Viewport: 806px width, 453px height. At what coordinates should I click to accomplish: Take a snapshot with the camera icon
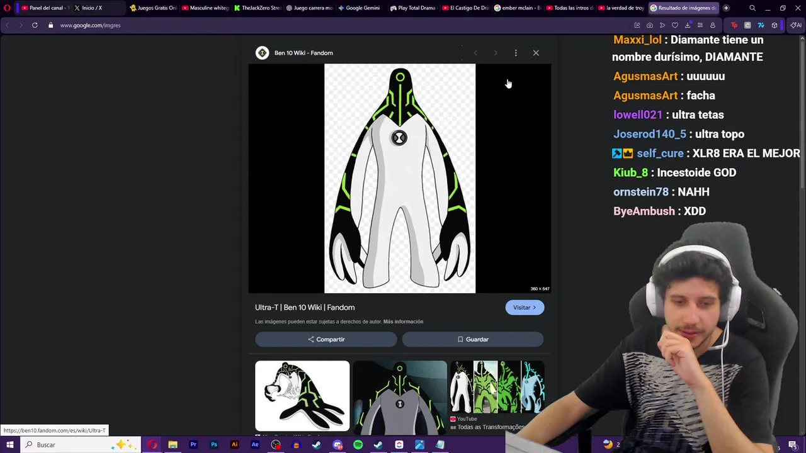[x=650, y=25]
